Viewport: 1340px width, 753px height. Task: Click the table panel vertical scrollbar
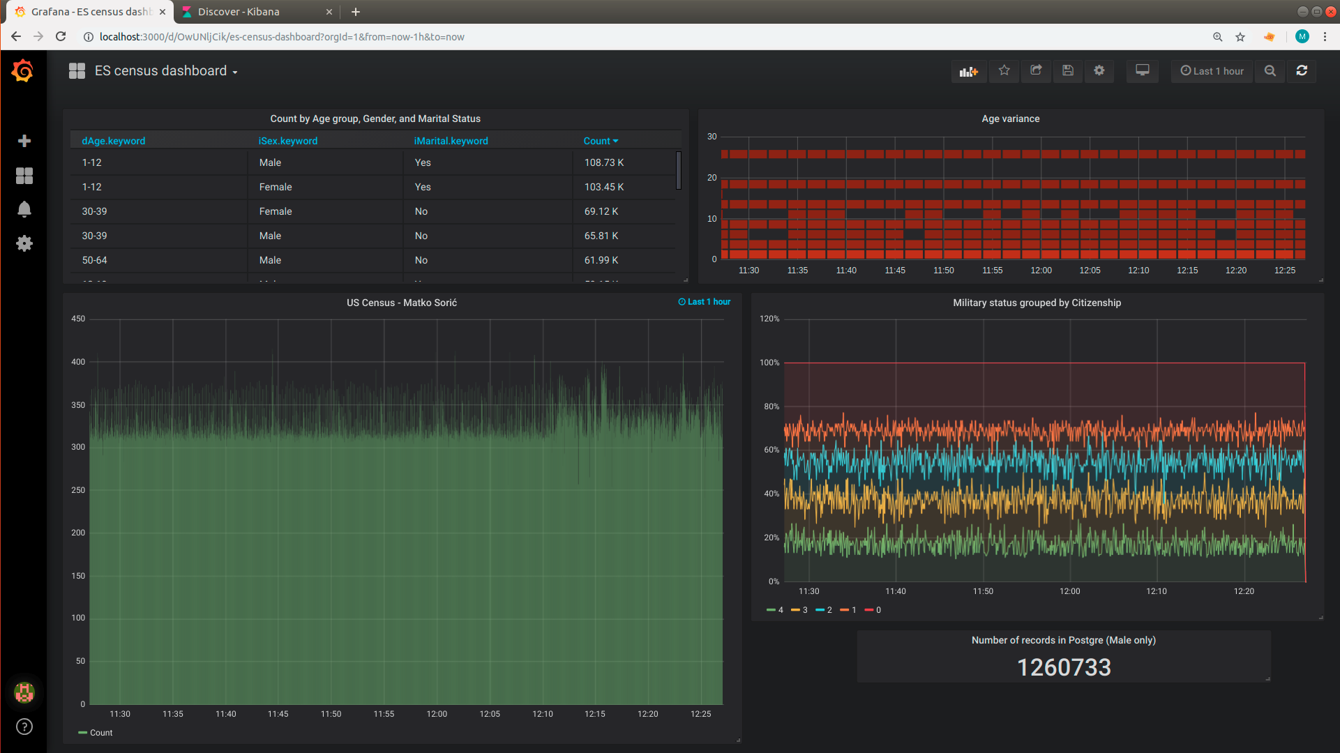click(679, 170)
